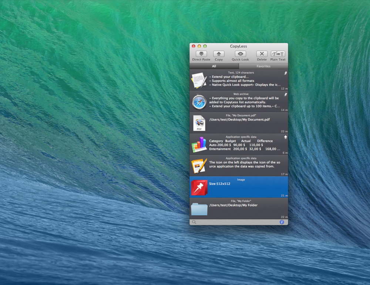Click the PDF file icon

pos(199,123)
